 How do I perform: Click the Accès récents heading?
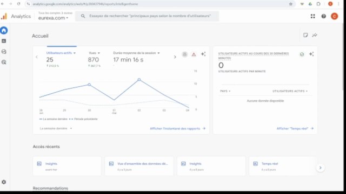[46, 147]
